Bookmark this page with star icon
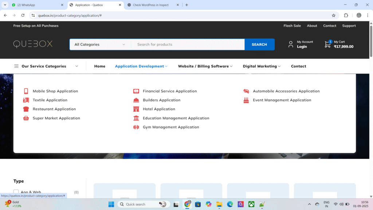Screen dimensions: 373x210 [x=333, y=15]
